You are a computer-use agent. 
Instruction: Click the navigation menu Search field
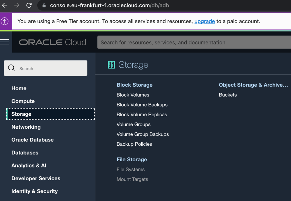(46, 68)
